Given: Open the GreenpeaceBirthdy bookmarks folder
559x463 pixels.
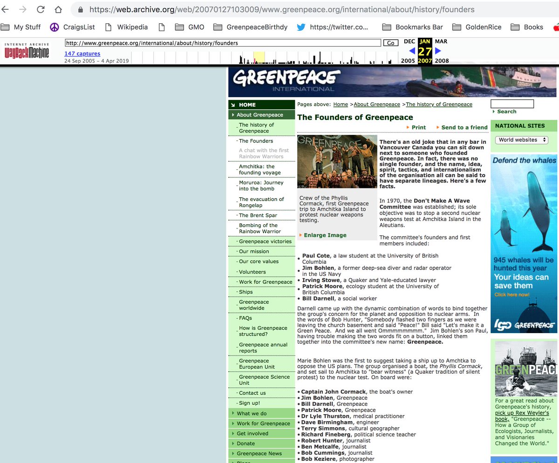Looking at the screenshot, I should [x=251, y=27].
